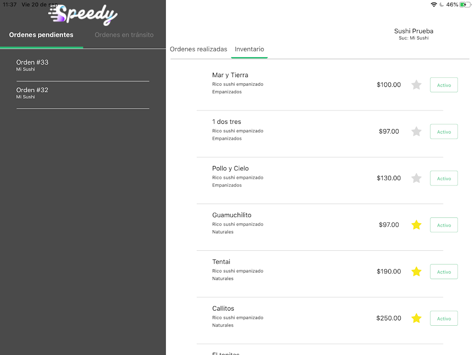Open Ordenes en tránsito tab

pyautogui.click(x=124, y=35)
